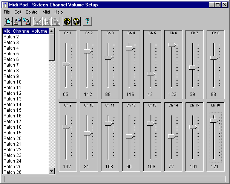Choose Patch 20 from the patch list

(12, 138)
